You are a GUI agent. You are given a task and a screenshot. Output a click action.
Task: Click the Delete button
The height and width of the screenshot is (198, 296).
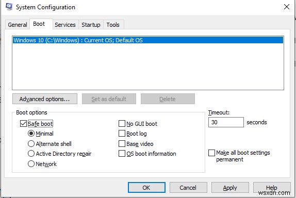coord(168,99)
